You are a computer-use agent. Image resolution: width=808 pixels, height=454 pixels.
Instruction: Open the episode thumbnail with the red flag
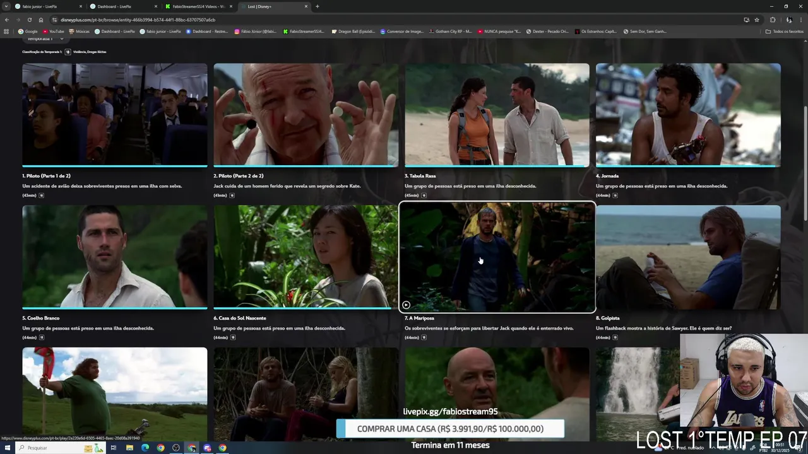pyautogui.click(x=115, y=394)
